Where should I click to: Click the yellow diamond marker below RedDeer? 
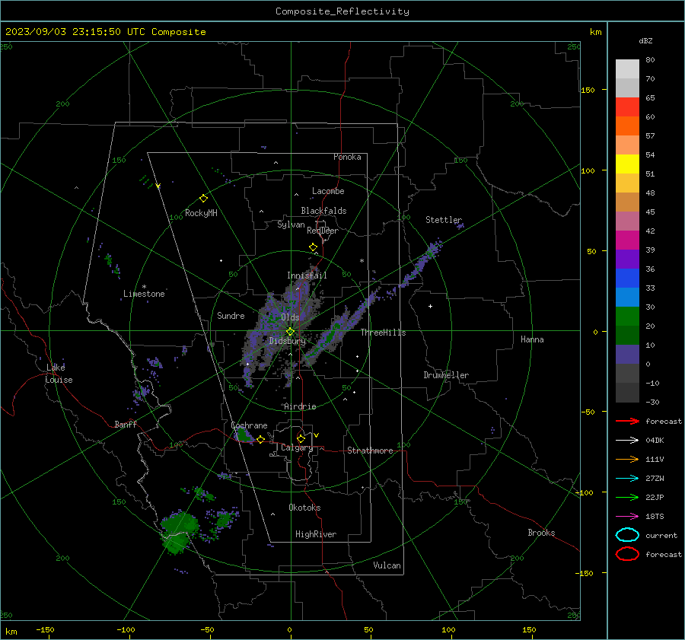click(314, 247)
